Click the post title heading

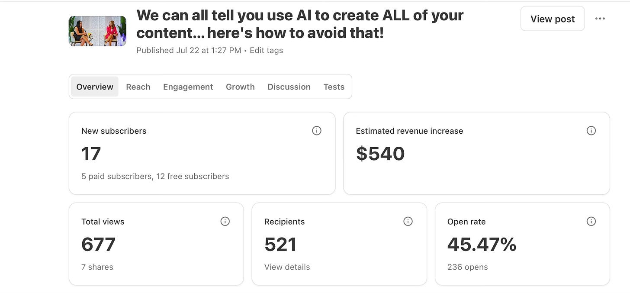pyautogui.click(x=300, y=24)
